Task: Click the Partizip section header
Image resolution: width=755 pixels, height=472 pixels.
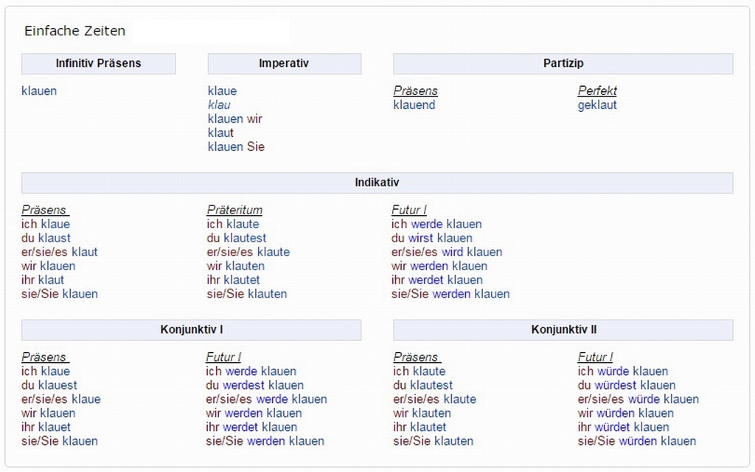Action: 563,63
